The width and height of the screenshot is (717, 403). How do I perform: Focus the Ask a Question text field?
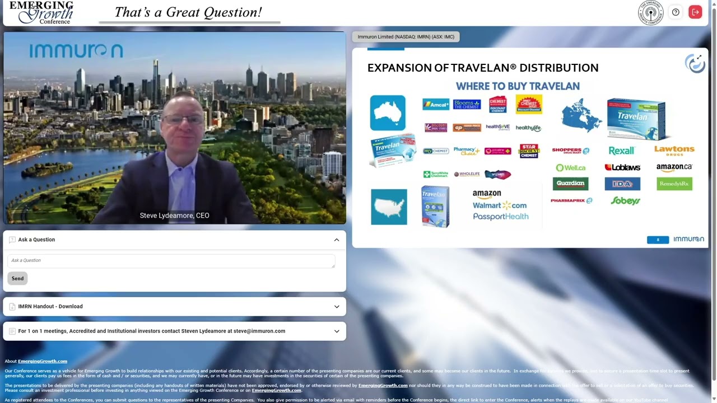pyautogui.click(x=171, y=260)
